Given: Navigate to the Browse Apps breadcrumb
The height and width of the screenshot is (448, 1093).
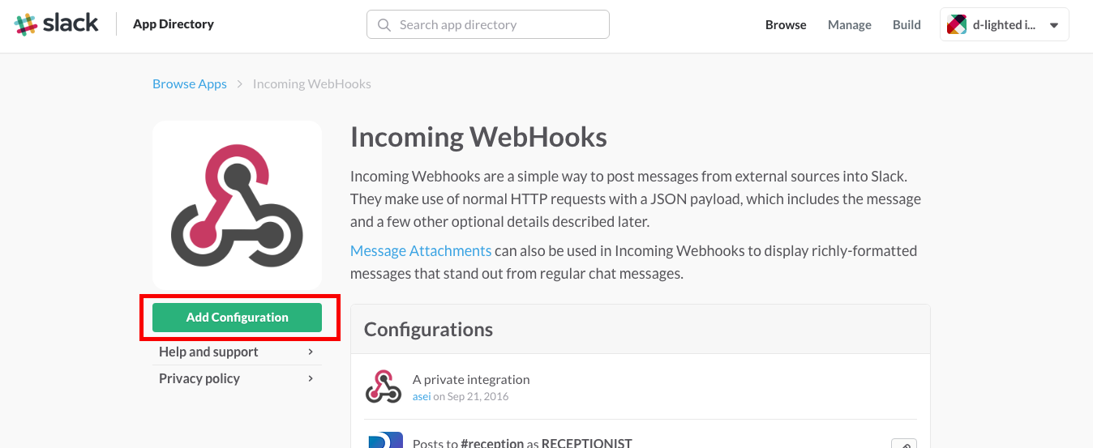Looking at the screenshot, I should [x=190, y=83].
